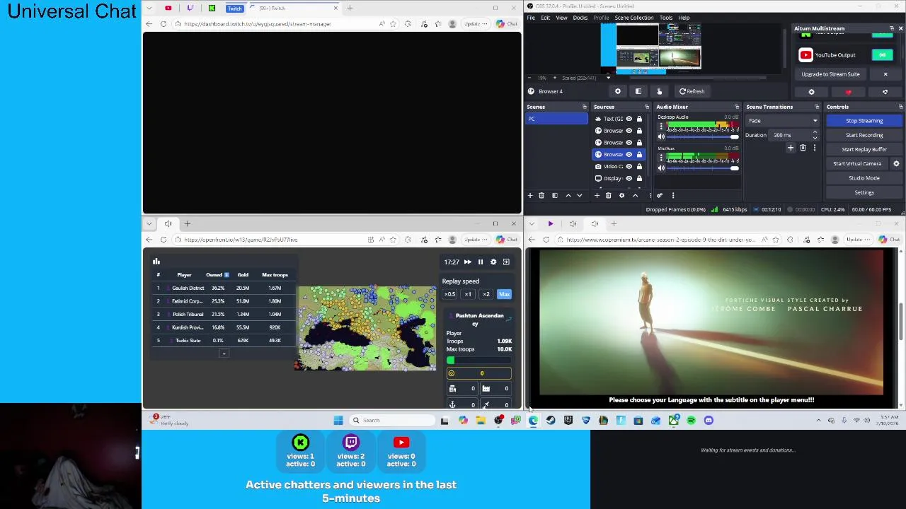Image resolution: width=906 pixels, height=509 pixels.
Task: Hide the Video Capture source eye
Action: [x=629, y=166]
